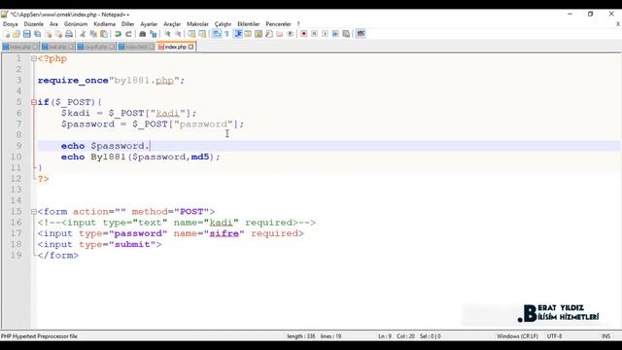Click the PHP Hypertext Preprocessor file label
Screen dimensions: 622x350
click(39, 336)
